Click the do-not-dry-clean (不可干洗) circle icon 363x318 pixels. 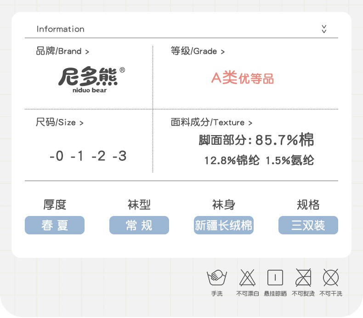[x=331, y=278]
